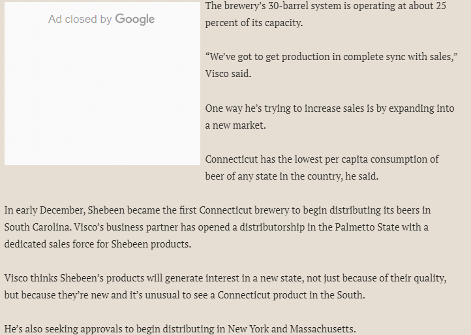The height and width of the screenshot is (335, 471).
Task: Click the 'a new market.' line
Action: click(x=235, y=125)
